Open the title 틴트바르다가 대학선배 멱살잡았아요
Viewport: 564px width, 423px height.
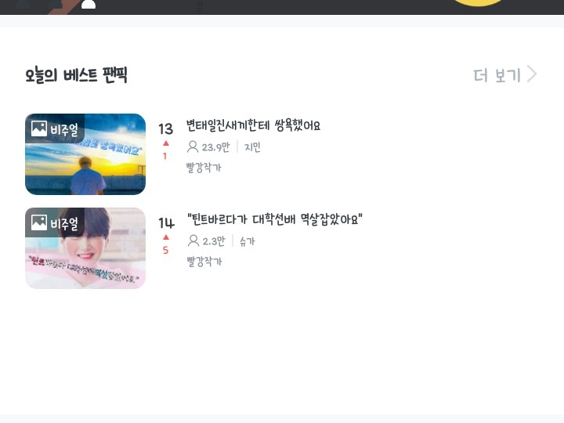[275, 219]
